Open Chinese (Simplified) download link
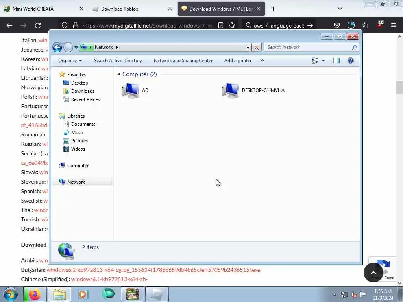The image size is (403, 302). click(x=109, y=280)
